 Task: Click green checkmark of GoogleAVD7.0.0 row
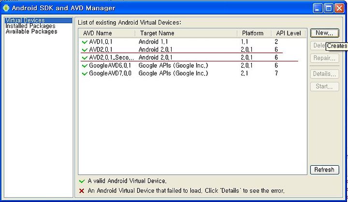click(85, 73)
